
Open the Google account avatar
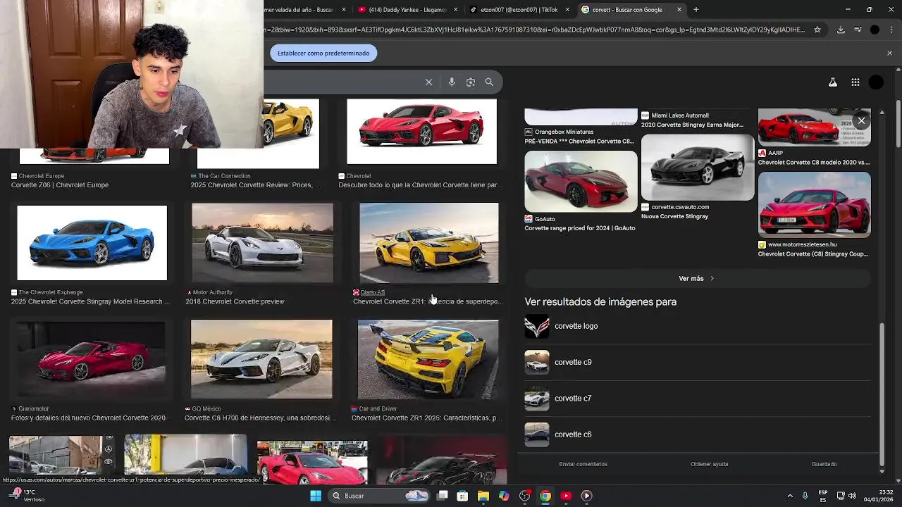click(876, 82)
